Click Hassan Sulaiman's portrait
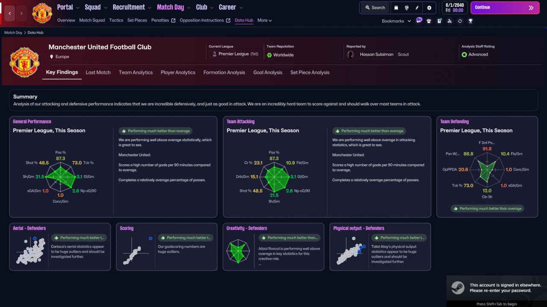 point(351,55)
